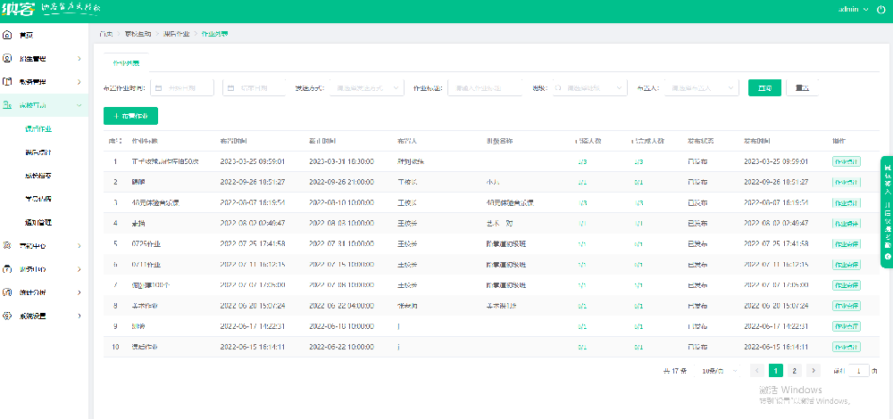The width and height of the screenshot is (893, 419).
Task: Go to page 2 of the list
Action: coord(794,371)
